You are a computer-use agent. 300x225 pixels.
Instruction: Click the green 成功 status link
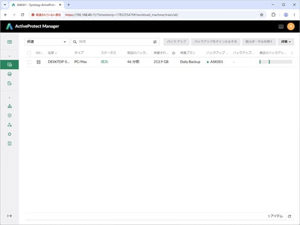[104, 62]
